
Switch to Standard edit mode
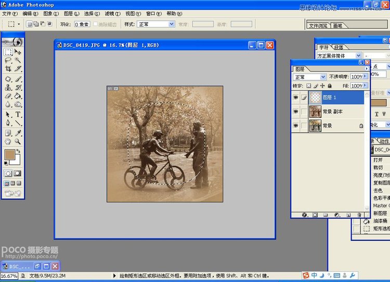click(8, 173)
